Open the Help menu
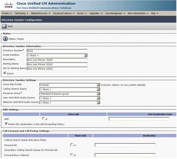The image size is (177, 159). 155,13
